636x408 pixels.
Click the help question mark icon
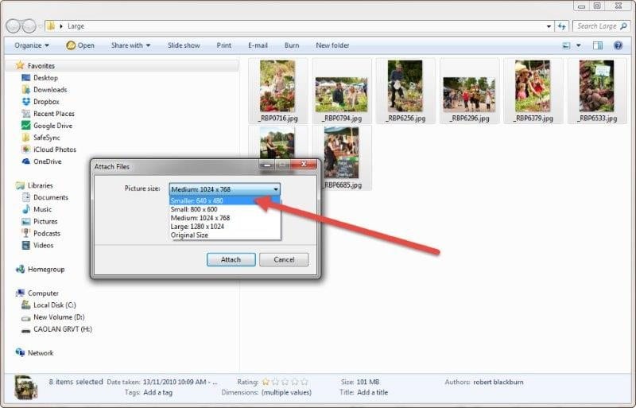click(618, 45)
